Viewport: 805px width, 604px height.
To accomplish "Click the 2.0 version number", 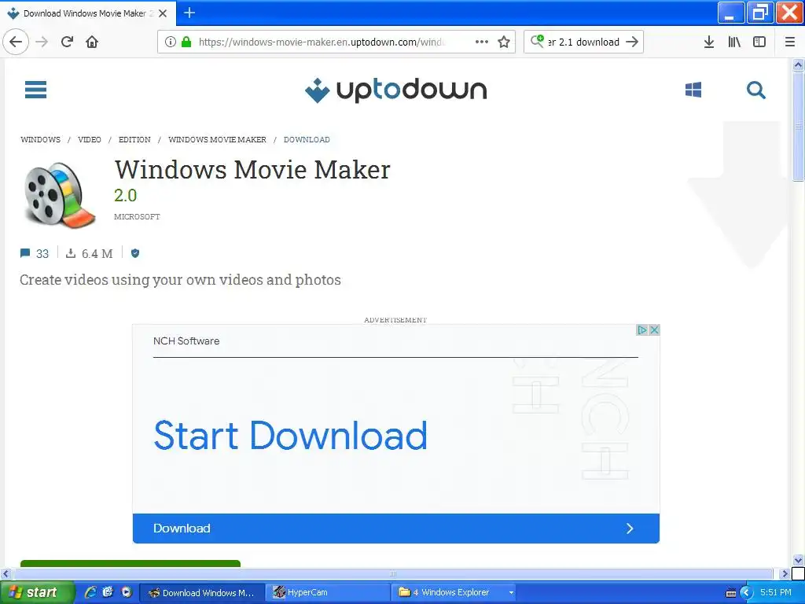I will pyautogui.click(x=125, y=196).
